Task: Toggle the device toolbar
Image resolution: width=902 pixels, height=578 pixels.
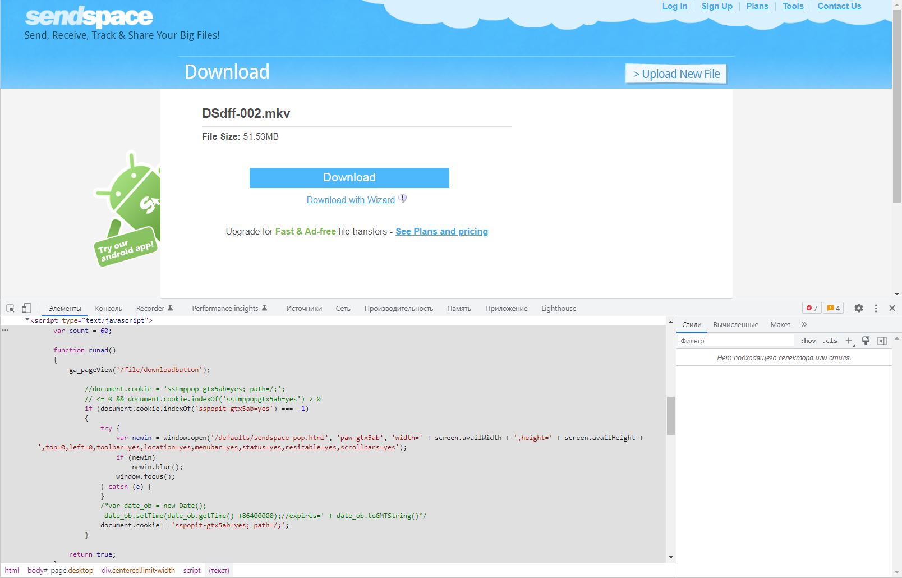Action: pyautogui.click(x=26, y=308)
